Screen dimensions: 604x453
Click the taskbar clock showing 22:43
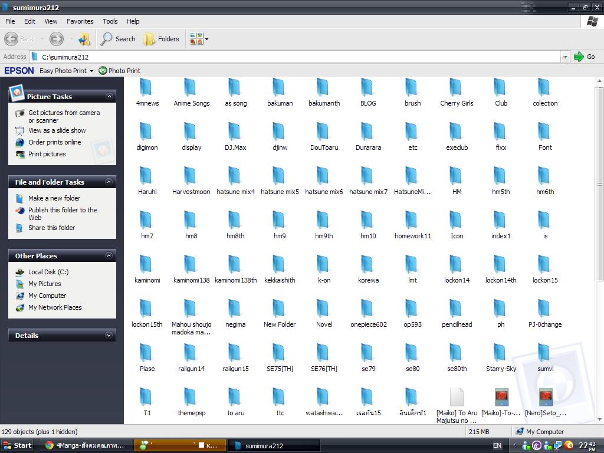click(587, 446)
